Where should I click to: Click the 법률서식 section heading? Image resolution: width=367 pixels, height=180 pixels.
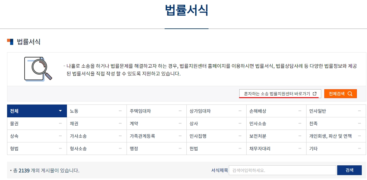[x=29, y=42]
